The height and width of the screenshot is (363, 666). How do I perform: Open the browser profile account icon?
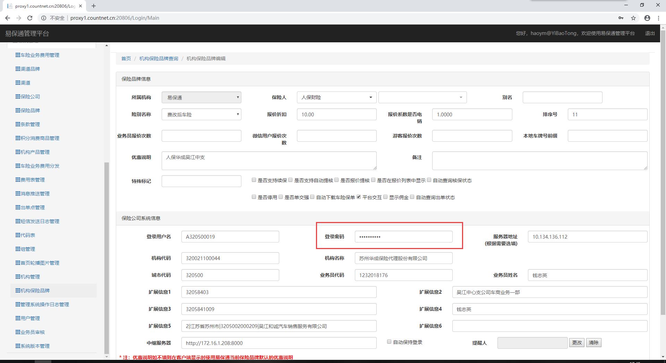[x=647, y=18]
